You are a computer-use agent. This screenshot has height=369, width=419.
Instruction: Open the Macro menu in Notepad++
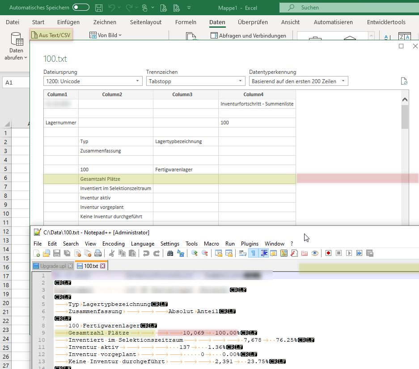click(212, 244)
